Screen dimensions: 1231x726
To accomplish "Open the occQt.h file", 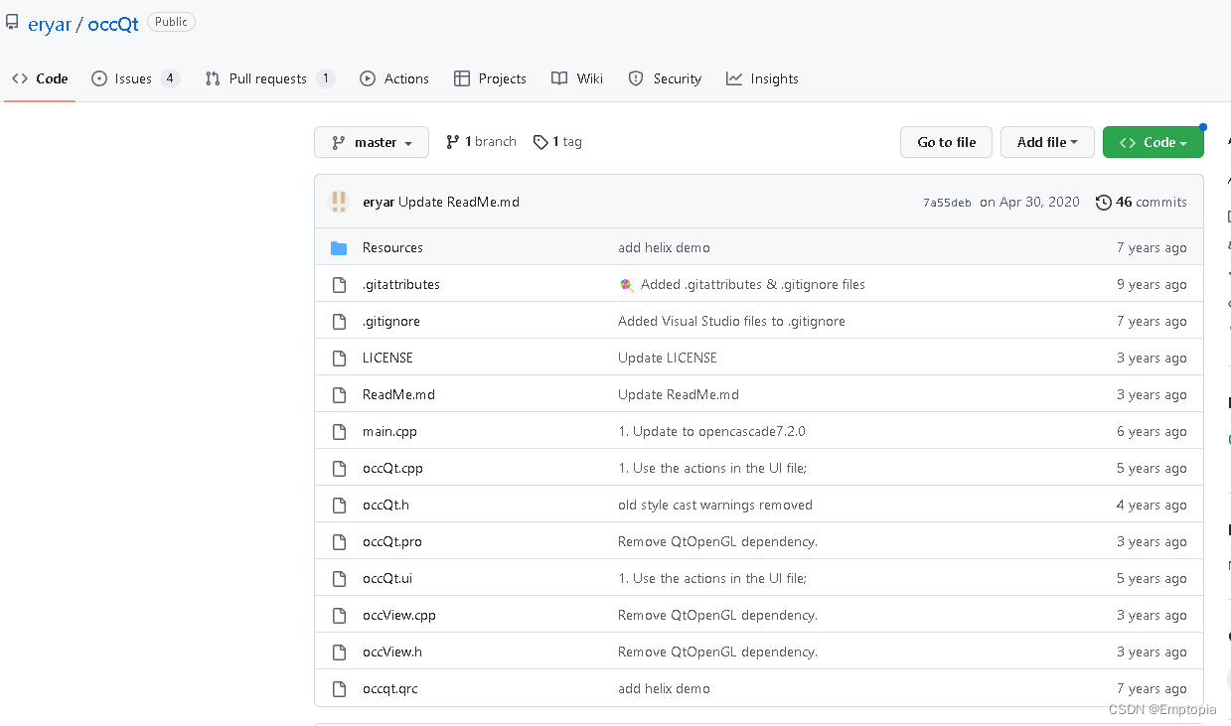I will click(x=385, y=505).
